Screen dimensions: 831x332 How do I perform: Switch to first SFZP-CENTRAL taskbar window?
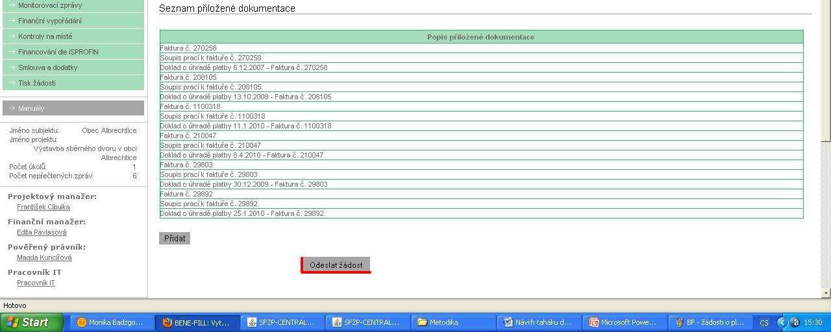[282, 322]
